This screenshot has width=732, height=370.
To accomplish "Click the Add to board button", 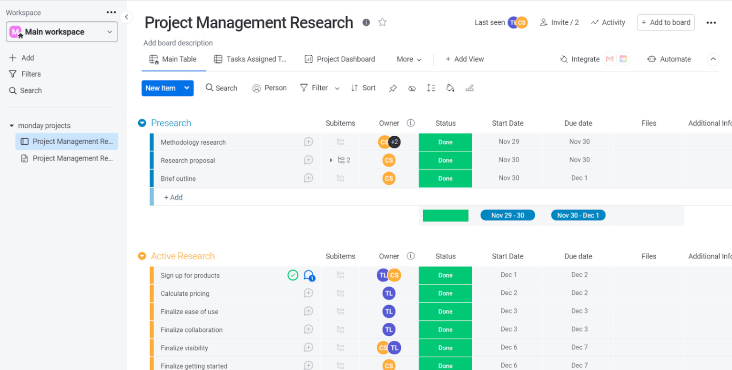I will (666, 22).
